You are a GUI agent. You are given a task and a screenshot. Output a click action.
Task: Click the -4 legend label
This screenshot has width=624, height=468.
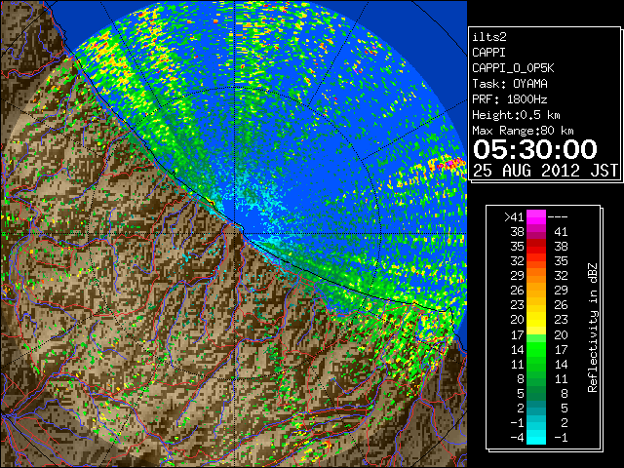click(x=517, y=438)
